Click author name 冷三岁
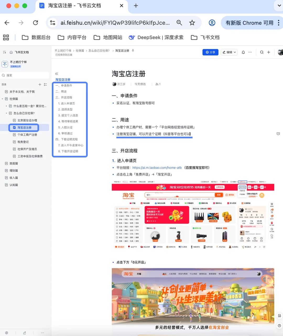This screenshot has width=283, height=336. tap(121, 84)
